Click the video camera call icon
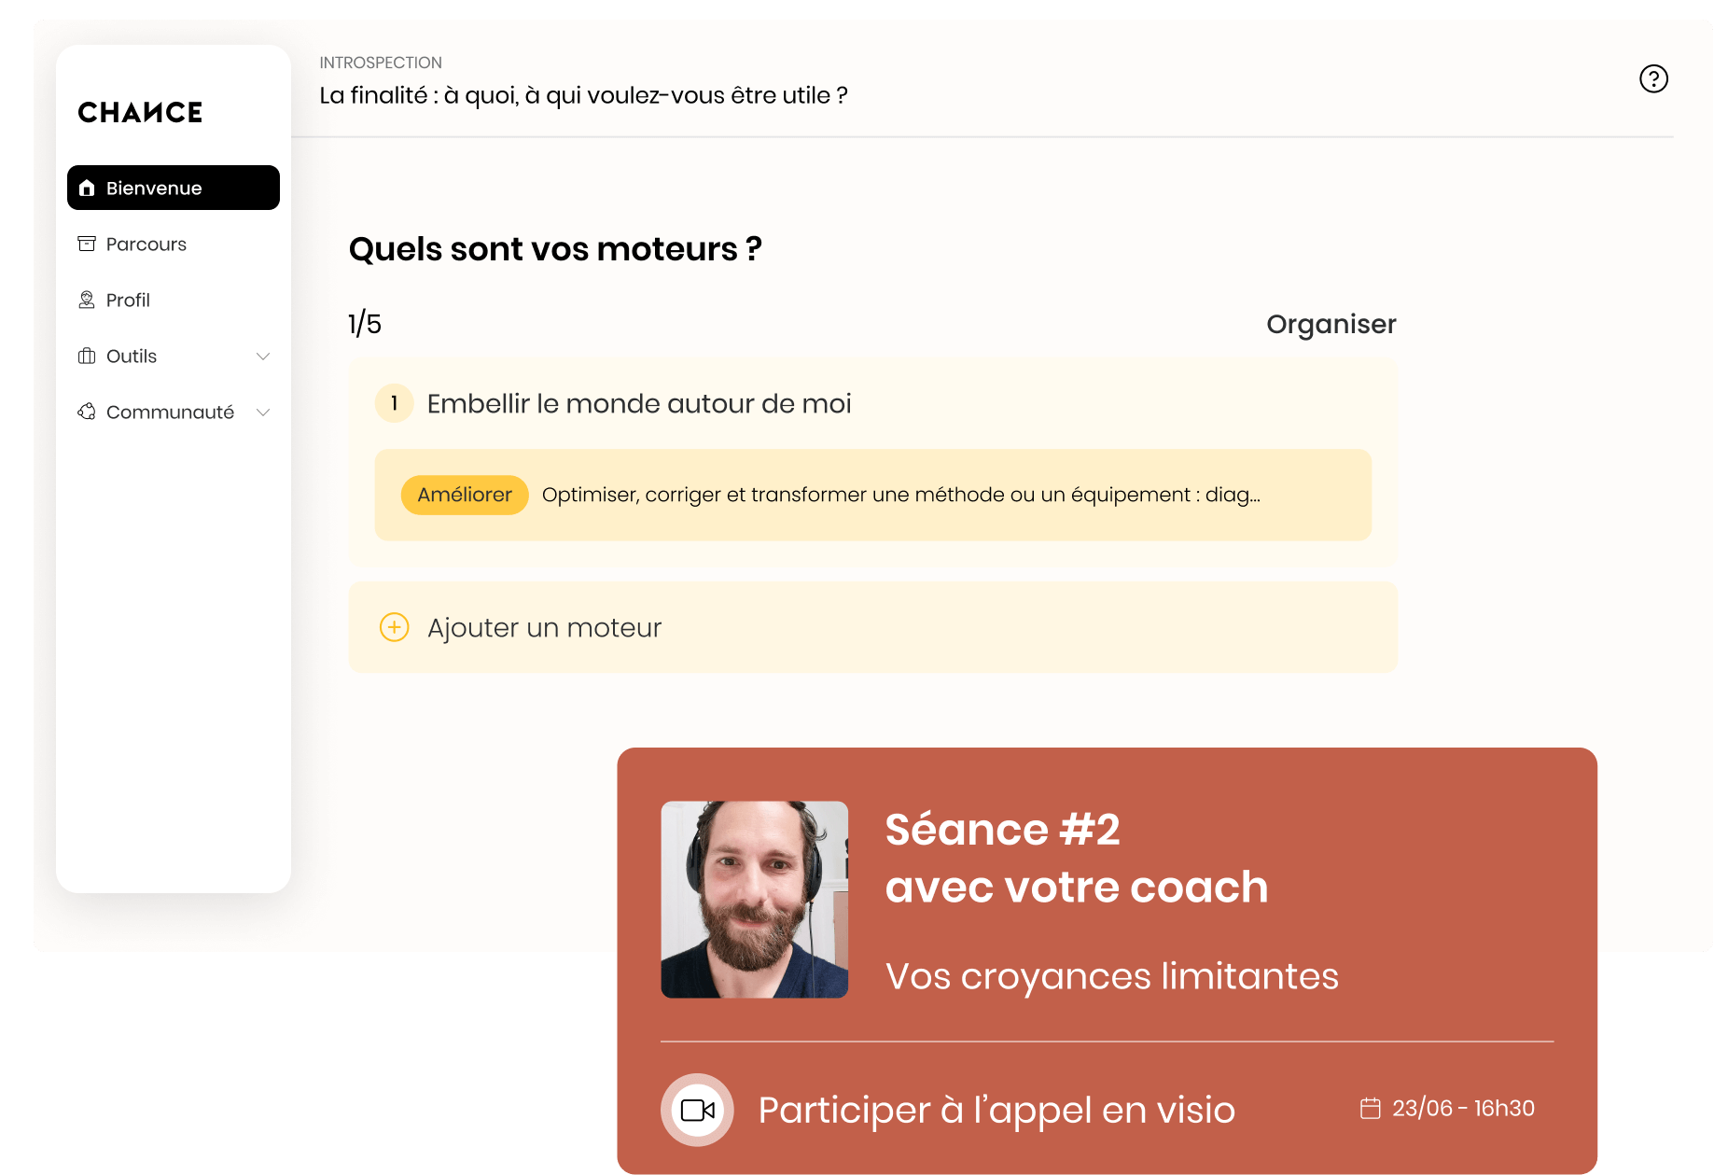The image size is (1714, 1175). point(697,1110)
